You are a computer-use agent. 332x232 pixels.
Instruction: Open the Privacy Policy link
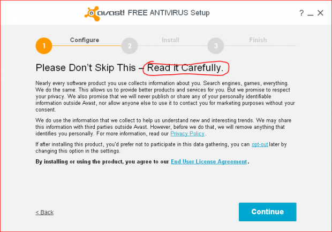tap(187, 134)
